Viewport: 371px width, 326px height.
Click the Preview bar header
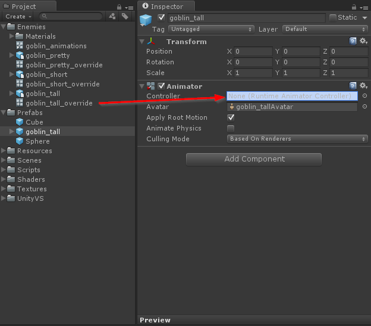tap(254, 320)
